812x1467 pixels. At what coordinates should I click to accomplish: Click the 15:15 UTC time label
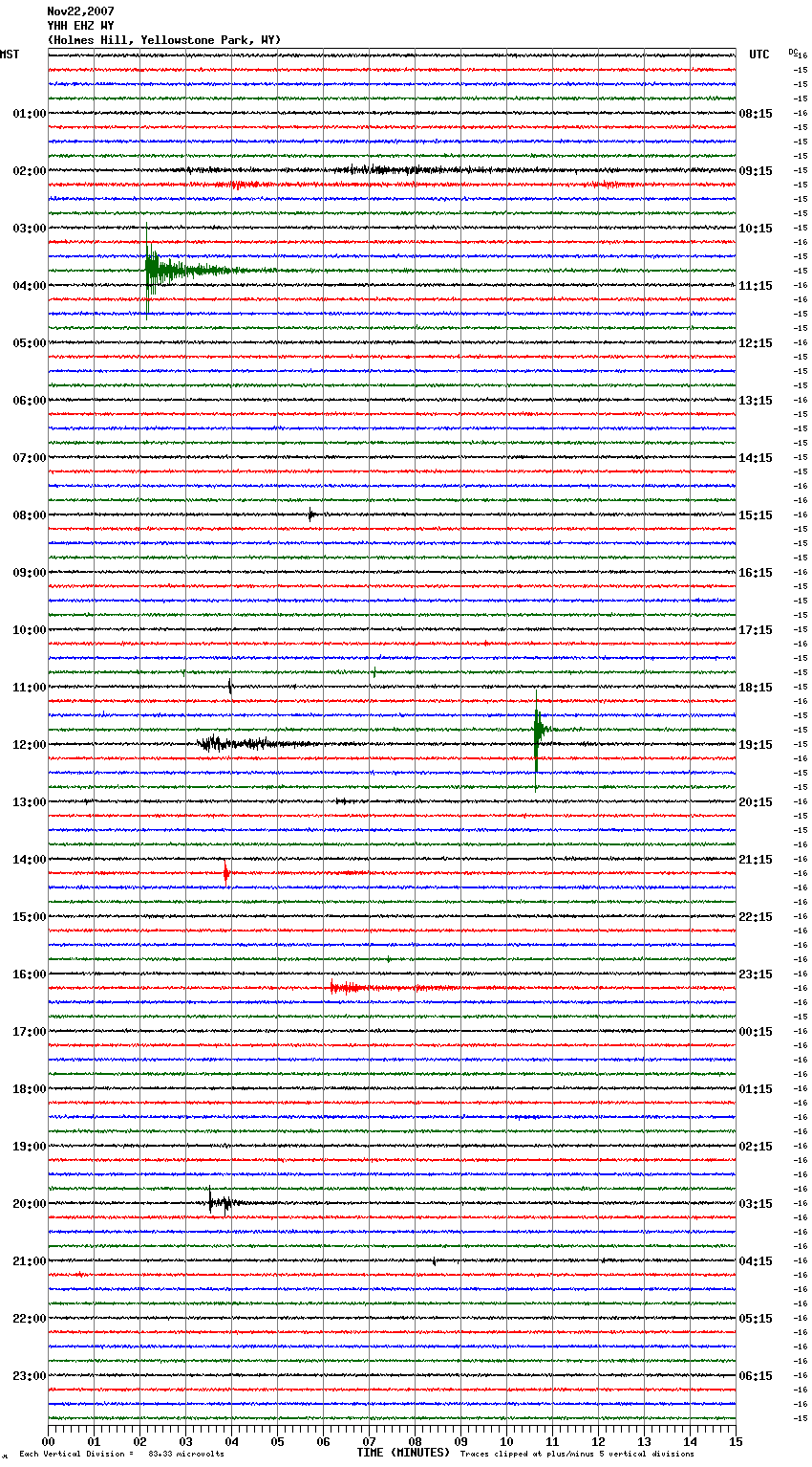click(756, 515)
